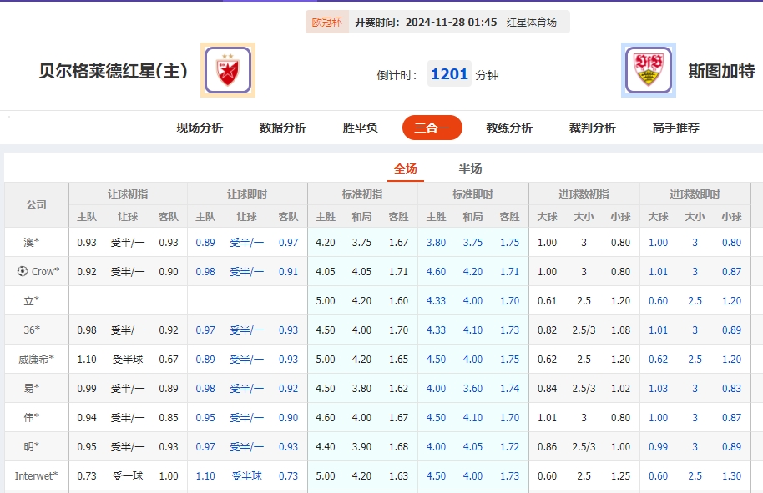Switch to the 三合一 tab
763x493 pixels.
click(x=432, y=127)
